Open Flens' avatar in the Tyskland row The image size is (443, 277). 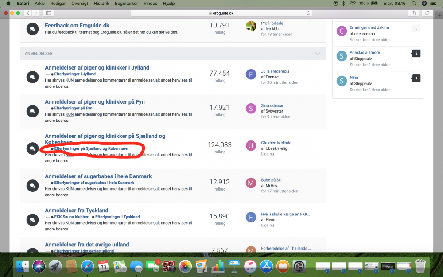251,217
